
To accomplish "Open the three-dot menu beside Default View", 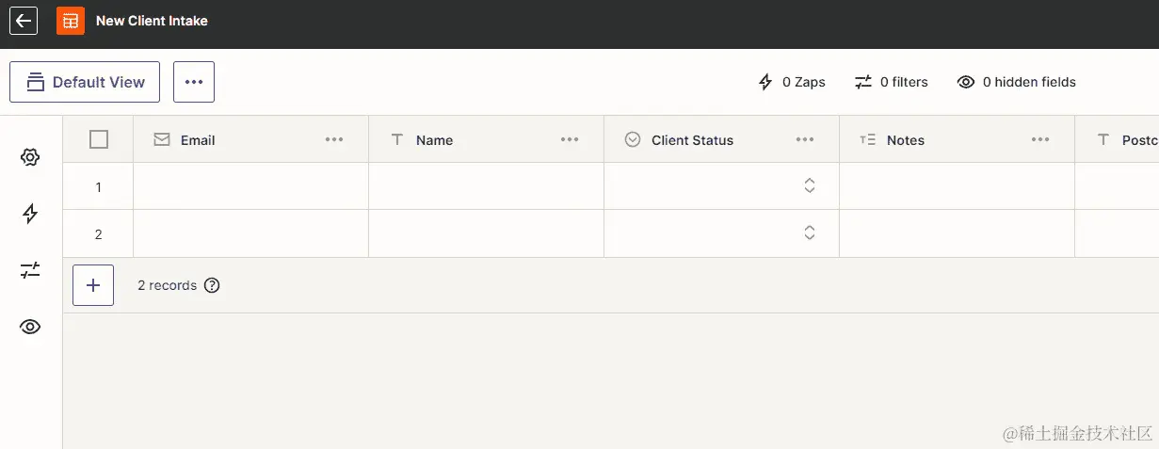I will [x=194, y=82].
